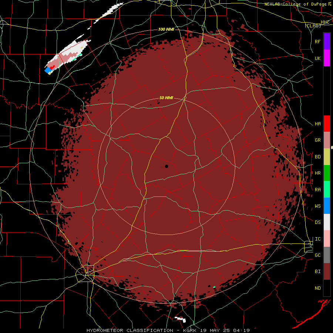
Task: Click the black radar site dot at center
Action: click(166, 166)
